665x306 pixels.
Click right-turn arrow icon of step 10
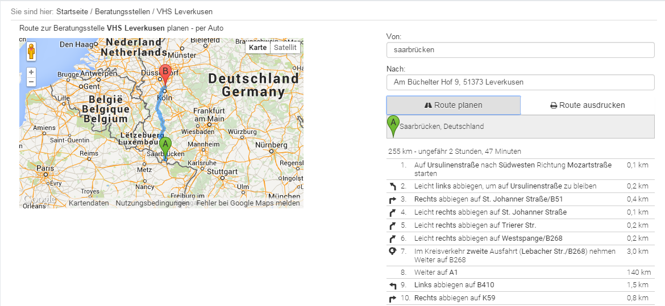click(x=392, y=299)
